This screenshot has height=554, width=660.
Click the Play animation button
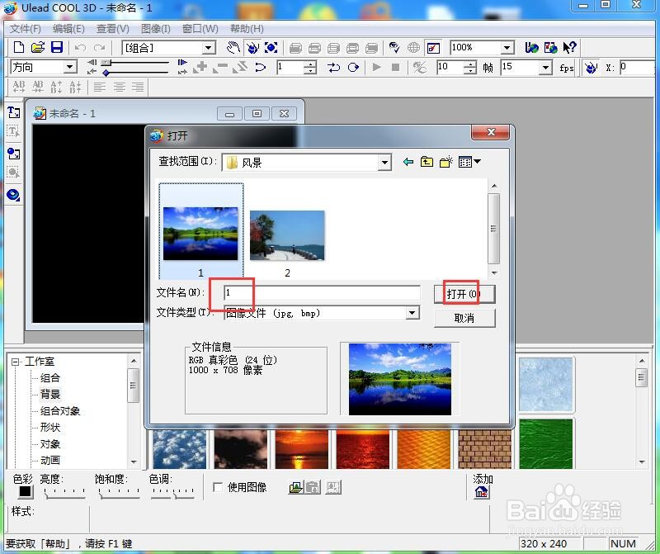coord(377,67)
